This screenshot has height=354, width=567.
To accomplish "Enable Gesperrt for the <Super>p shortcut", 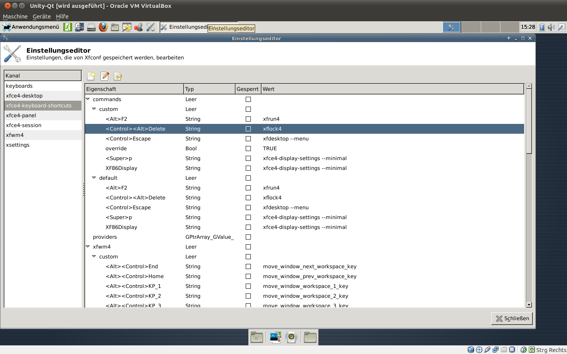I will click(x=248, y=158).
